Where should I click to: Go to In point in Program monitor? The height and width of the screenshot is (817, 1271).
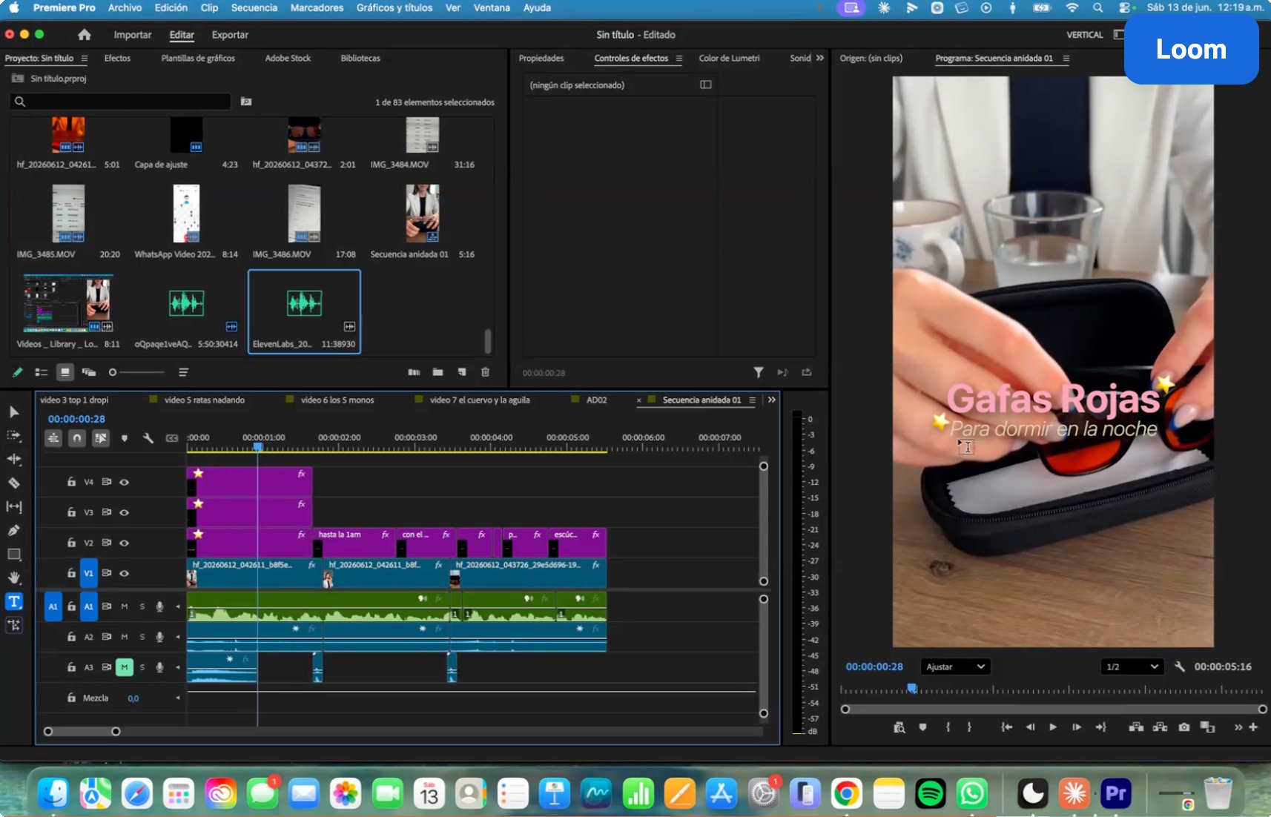(1006, 727)
